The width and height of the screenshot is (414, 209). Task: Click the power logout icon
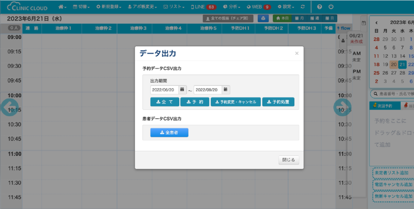coord(331,7)
